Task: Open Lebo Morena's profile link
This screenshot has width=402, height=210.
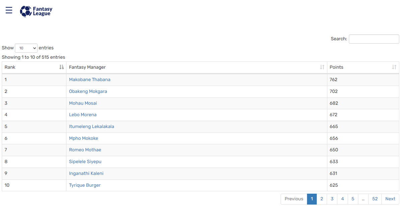Action: click(x=83, y=115)
